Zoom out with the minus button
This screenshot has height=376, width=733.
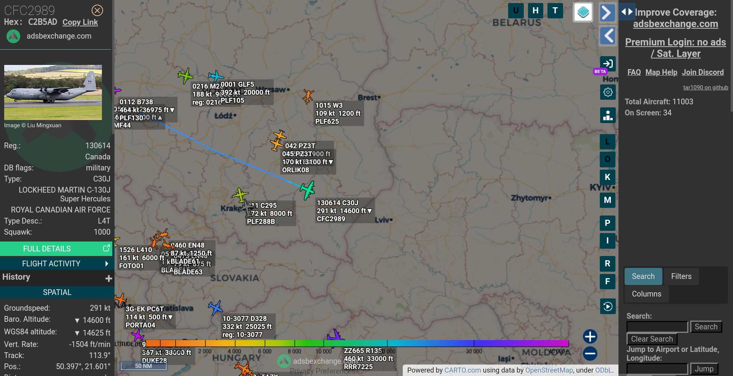pos(590,353)
